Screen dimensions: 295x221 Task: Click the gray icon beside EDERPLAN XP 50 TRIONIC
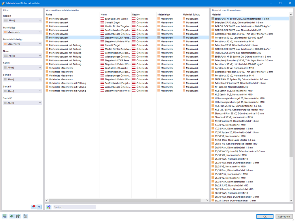point(213,19)
